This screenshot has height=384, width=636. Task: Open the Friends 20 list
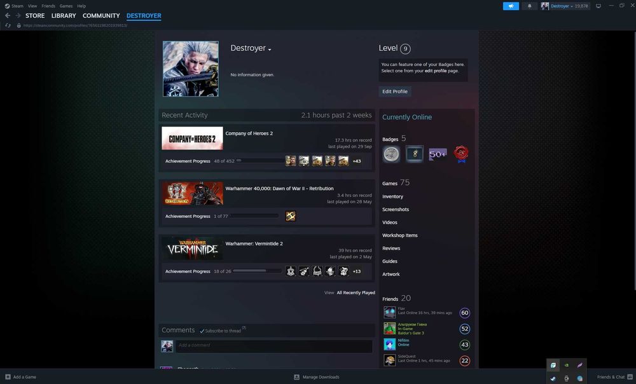tap(396, 298)
